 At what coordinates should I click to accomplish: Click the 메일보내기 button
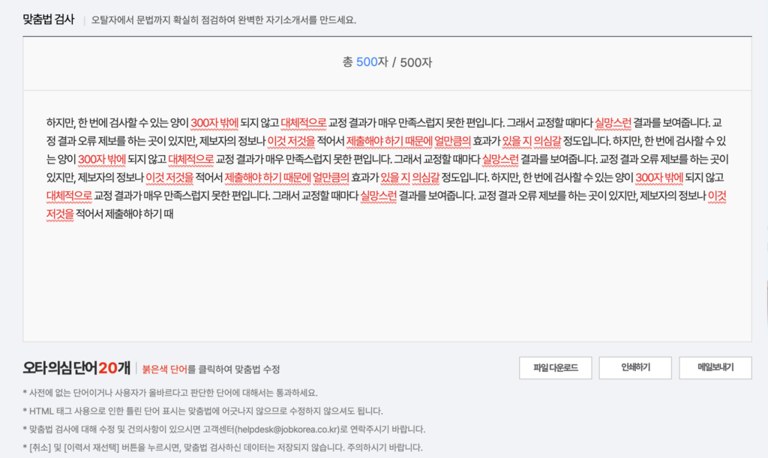click(x=717, y=368)
